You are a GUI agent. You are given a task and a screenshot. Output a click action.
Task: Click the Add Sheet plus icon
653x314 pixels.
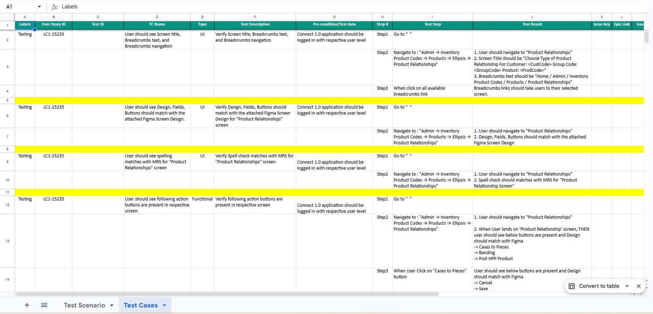27,305
